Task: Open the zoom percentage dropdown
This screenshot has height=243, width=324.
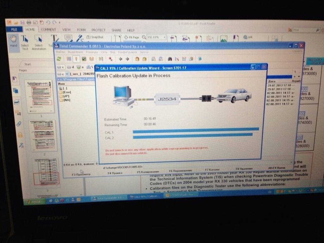Action: 165,37
